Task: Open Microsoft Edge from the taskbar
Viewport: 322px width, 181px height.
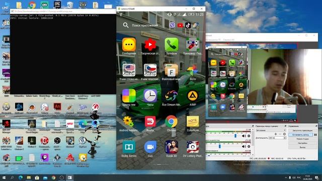Action: pos(21,177)
